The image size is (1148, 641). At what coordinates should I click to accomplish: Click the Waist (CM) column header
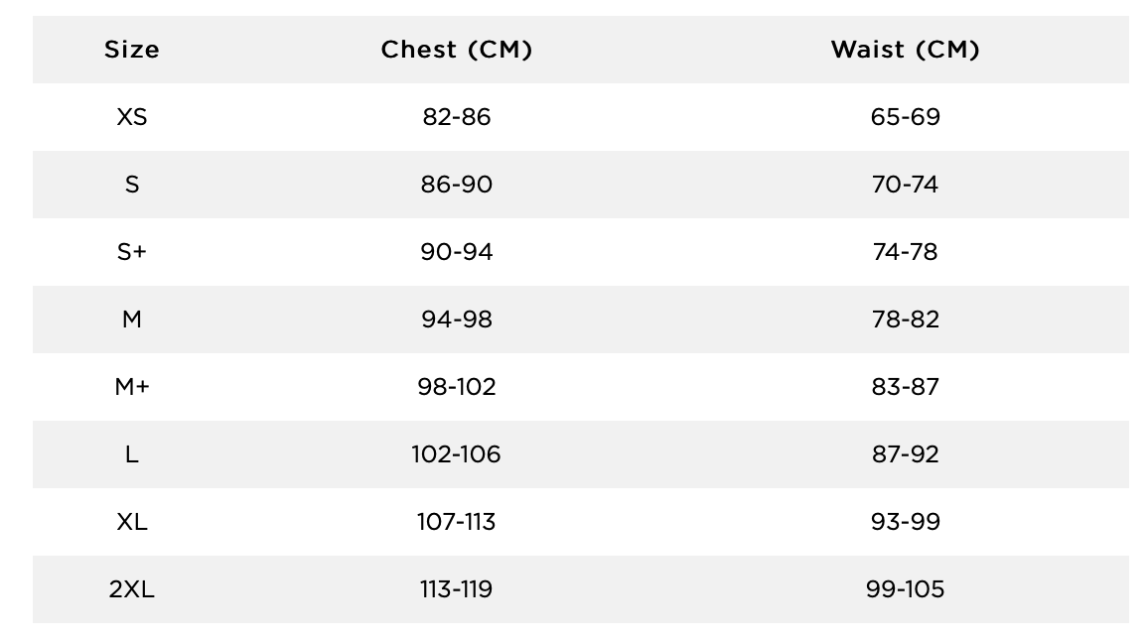coord(905,49)
